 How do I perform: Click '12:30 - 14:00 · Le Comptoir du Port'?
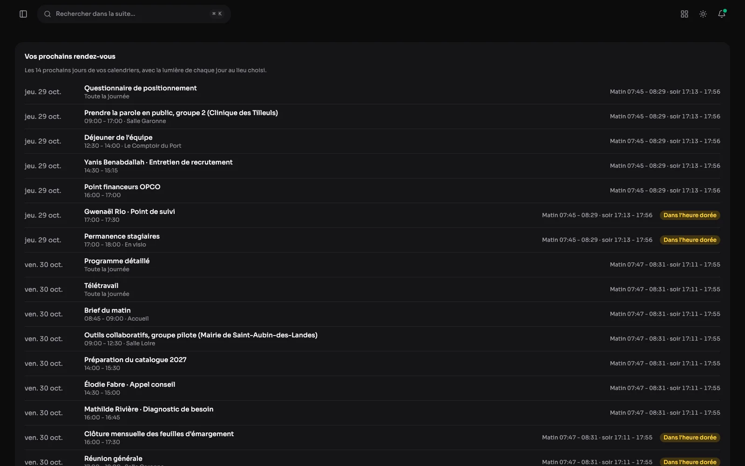(133, 146)
